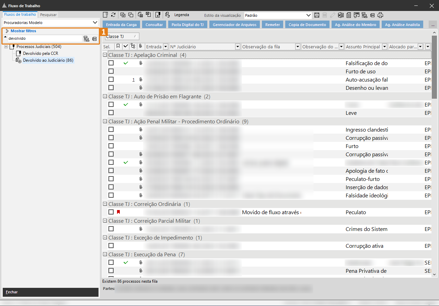Click the collapse groups icon in top toolbar
439x306 pixels.
coord(372,15)
